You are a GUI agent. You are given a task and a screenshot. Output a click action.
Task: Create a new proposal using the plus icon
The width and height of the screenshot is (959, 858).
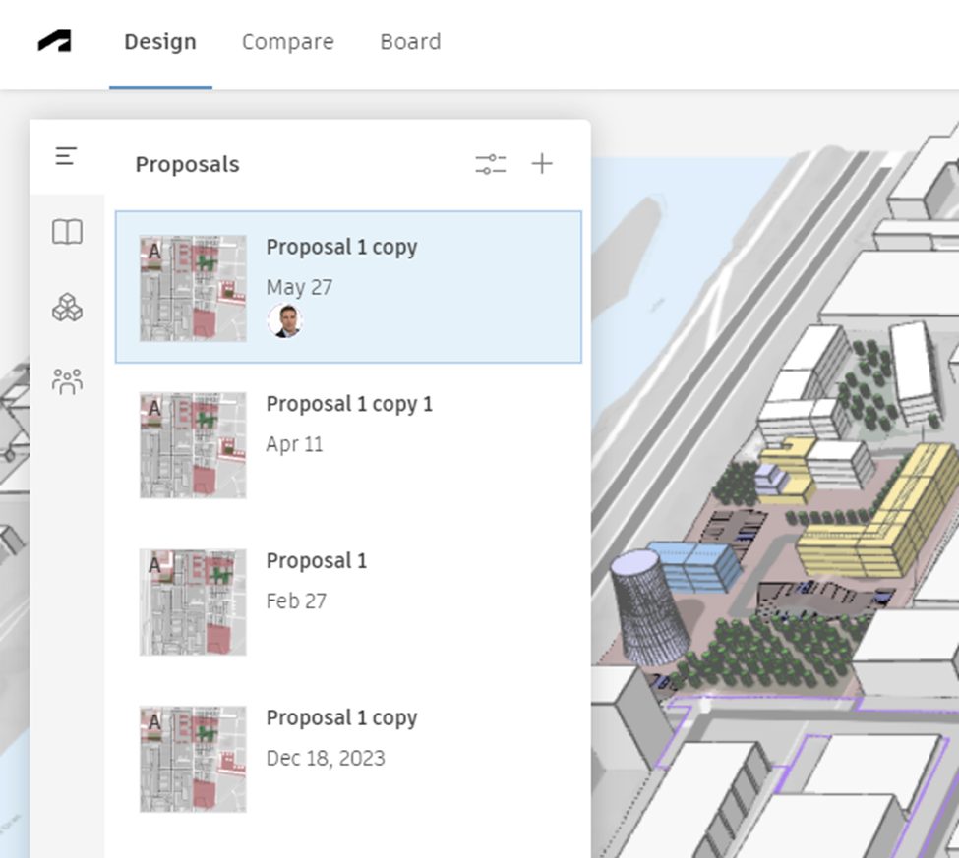tap(541, 164)
